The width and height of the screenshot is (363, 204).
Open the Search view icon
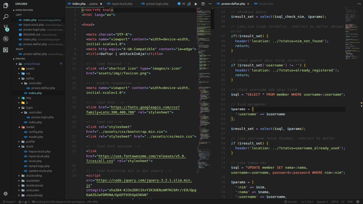(x=5, y=17)
